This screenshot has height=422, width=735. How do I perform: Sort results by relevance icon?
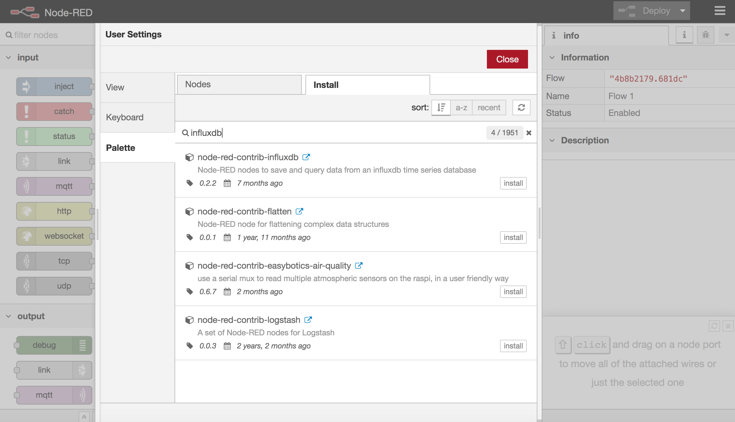[441, 108]
